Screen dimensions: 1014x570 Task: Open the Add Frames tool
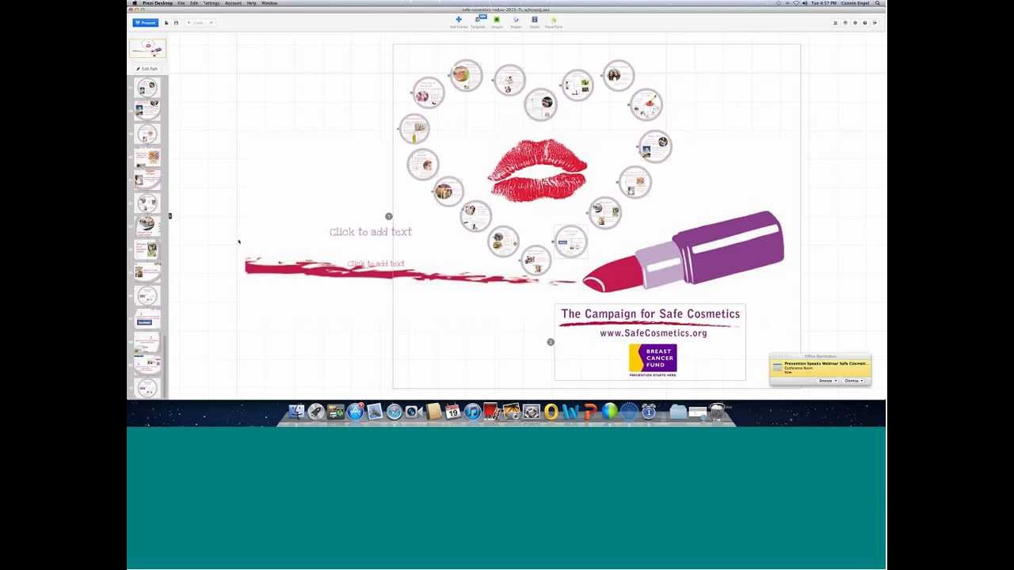coord(458,22)
